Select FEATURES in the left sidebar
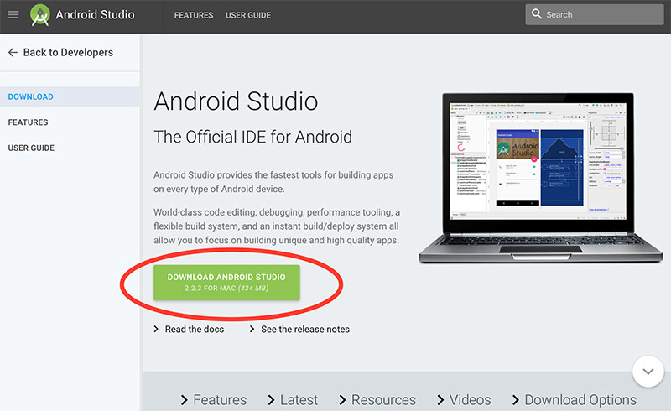 click(x=28, y=122)
